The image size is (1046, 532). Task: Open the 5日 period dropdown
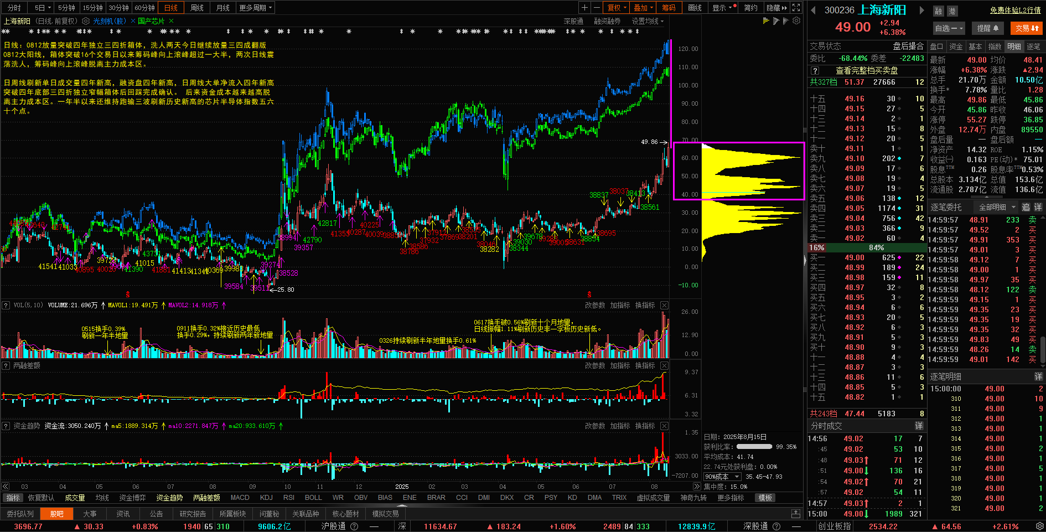click(43, 8)
